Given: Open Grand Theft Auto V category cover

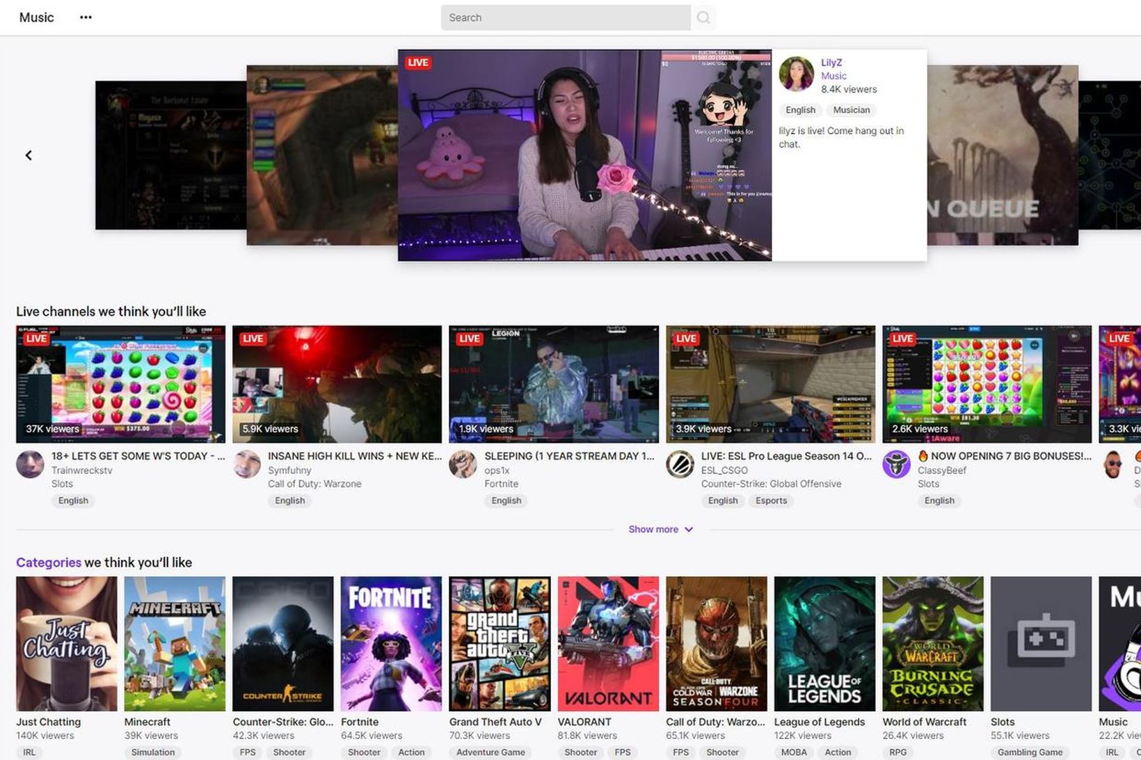Looking at the screenshot, I should click(500, 644).
